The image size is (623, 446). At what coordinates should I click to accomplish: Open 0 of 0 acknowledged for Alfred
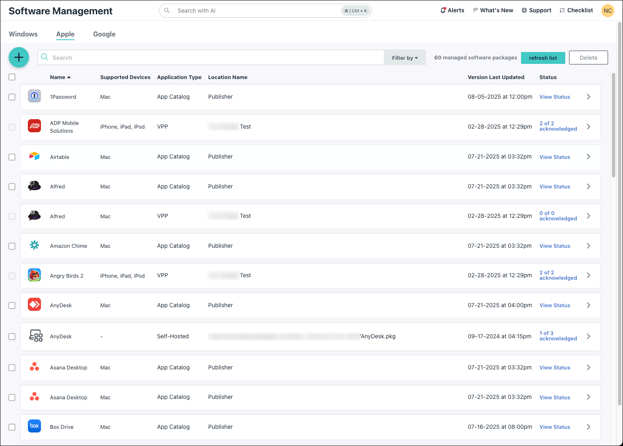pyautogui.click(x=558, y=216)
